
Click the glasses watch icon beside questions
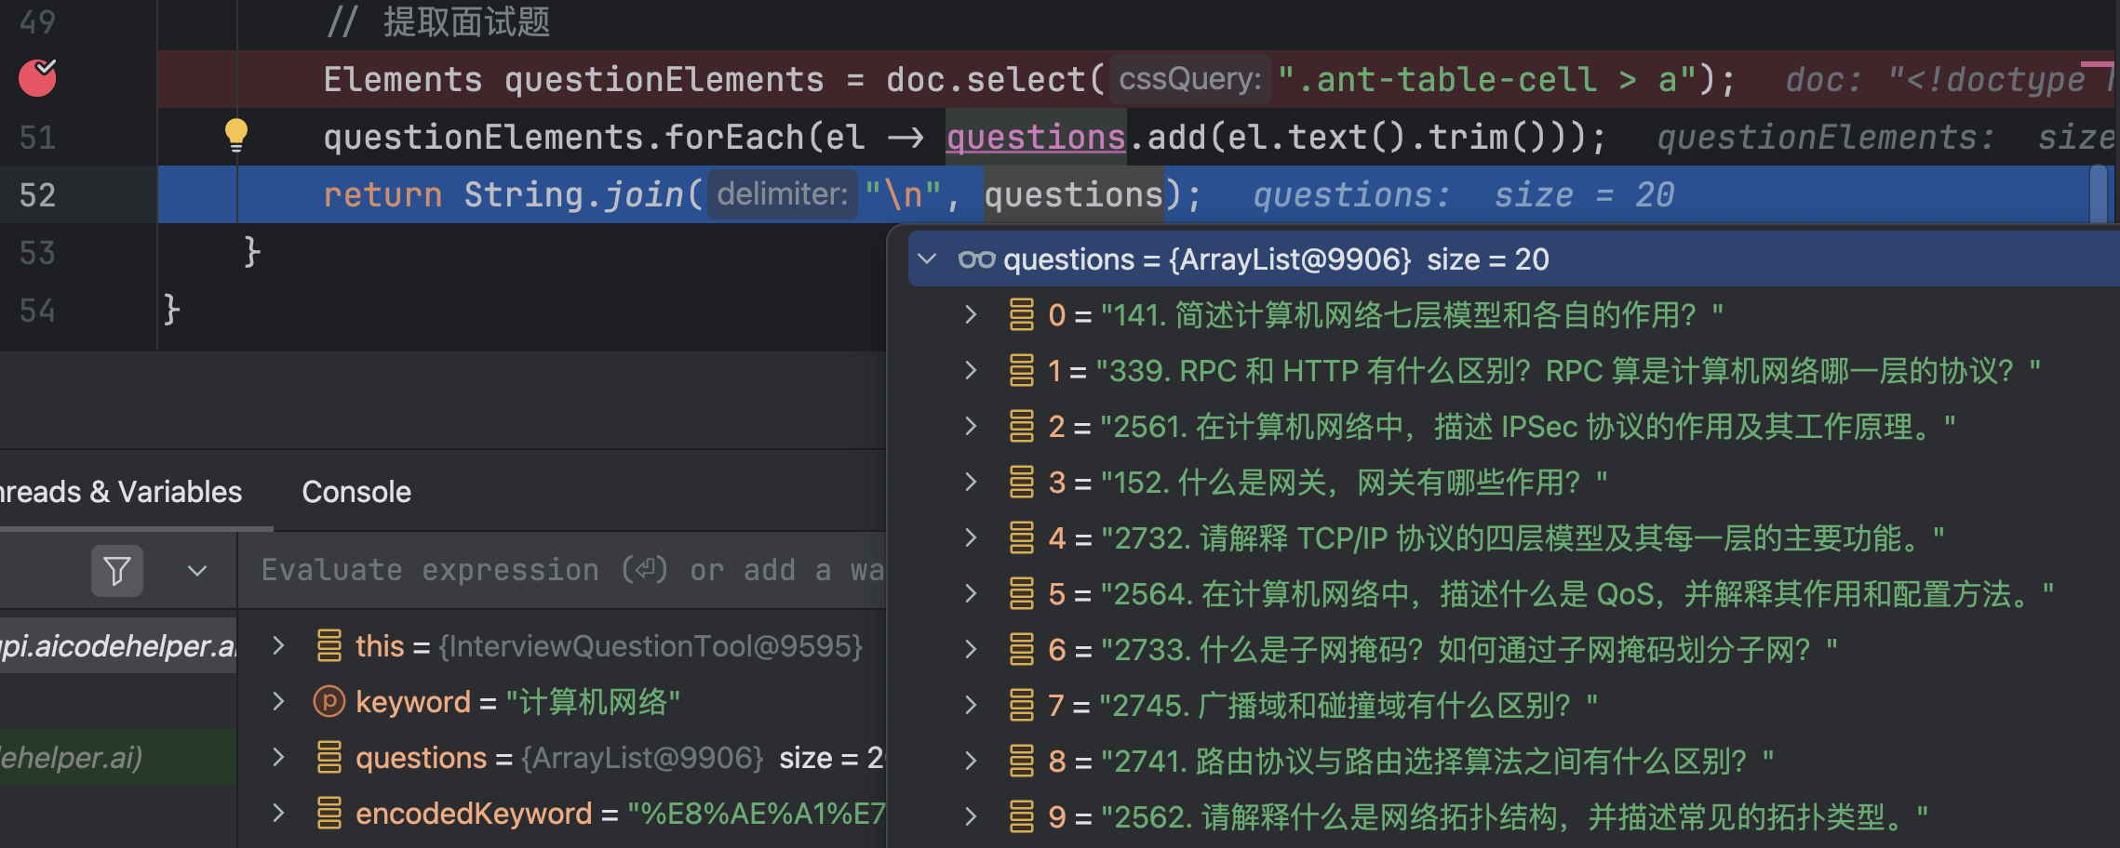976,259
